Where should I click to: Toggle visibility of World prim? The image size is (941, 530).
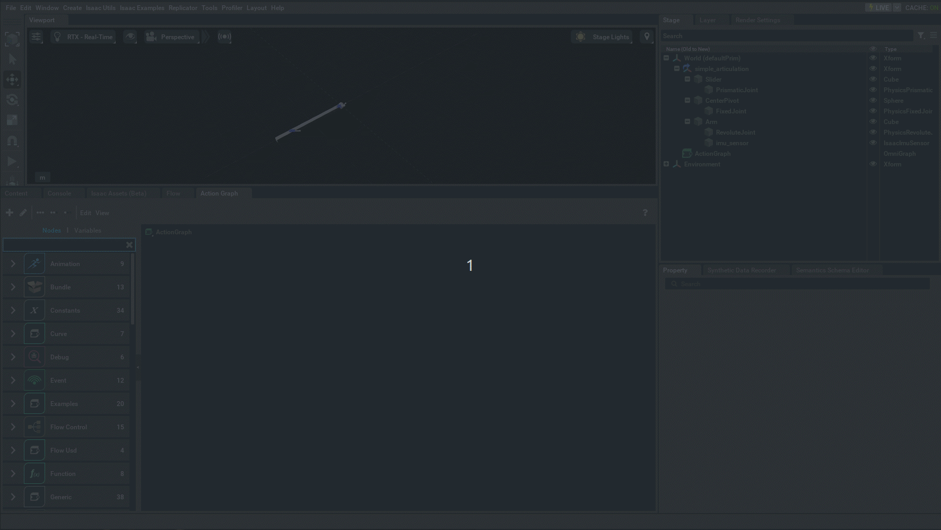873,58
